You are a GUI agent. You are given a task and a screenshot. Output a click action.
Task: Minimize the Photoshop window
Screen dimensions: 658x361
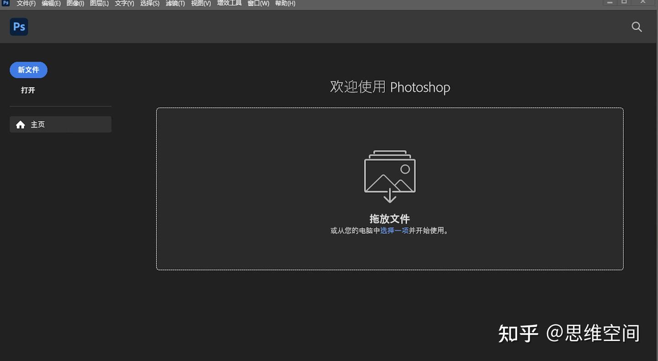pos(610,2)
